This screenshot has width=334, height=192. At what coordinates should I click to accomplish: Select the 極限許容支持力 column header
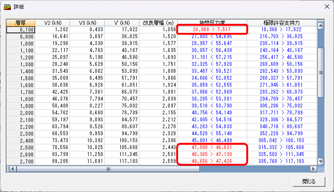pyautogui.click(x=281, y=23)
